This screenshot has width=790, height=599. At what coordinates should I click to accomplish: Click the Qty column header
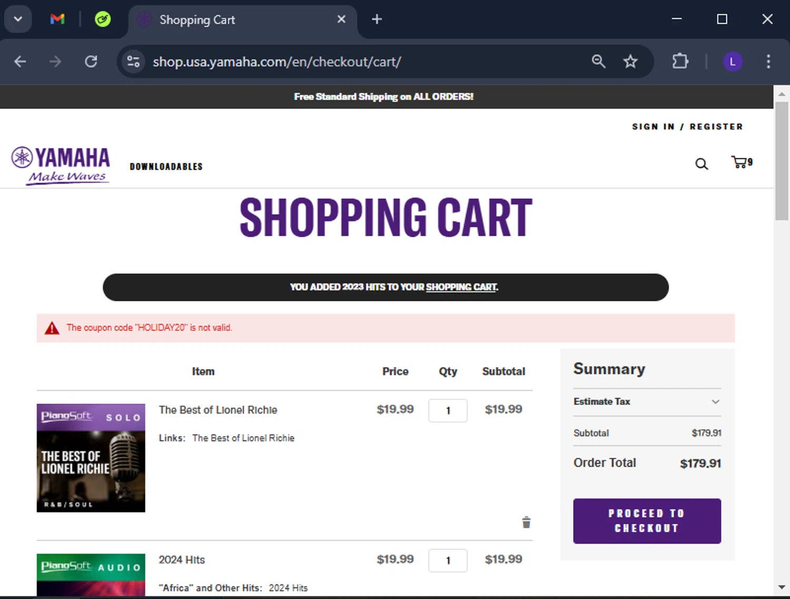pos(448,371)
